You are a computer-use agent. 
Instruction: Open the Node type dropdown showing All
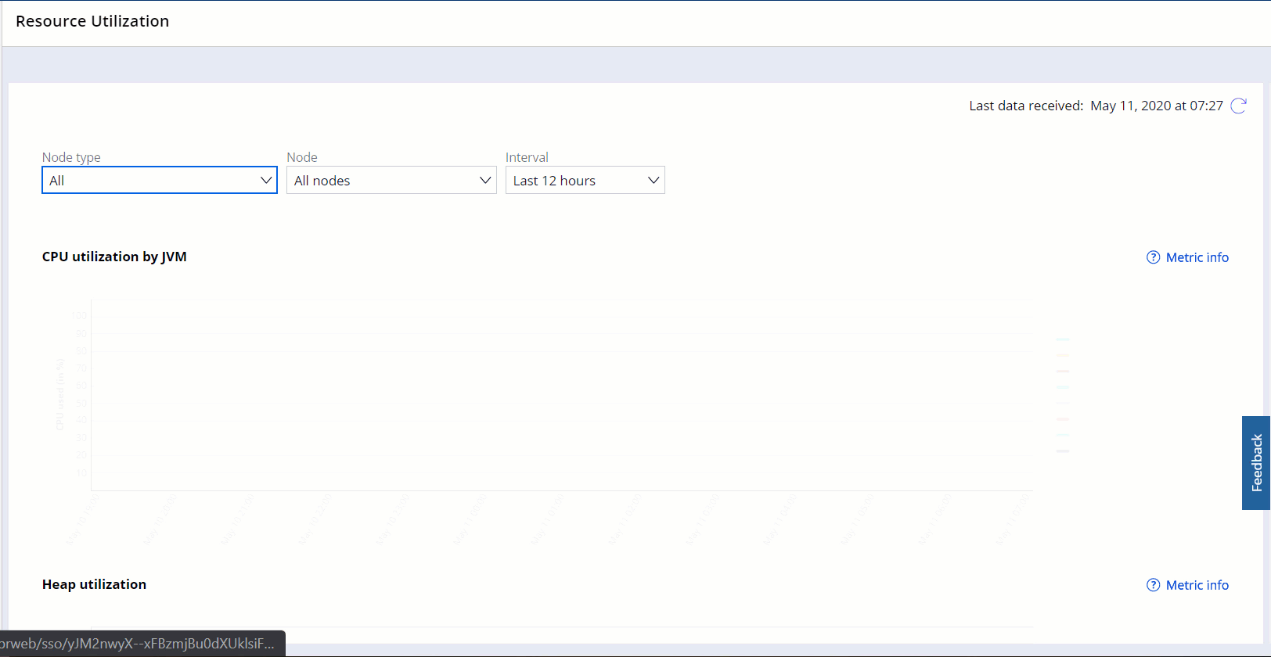click(149, 180)
